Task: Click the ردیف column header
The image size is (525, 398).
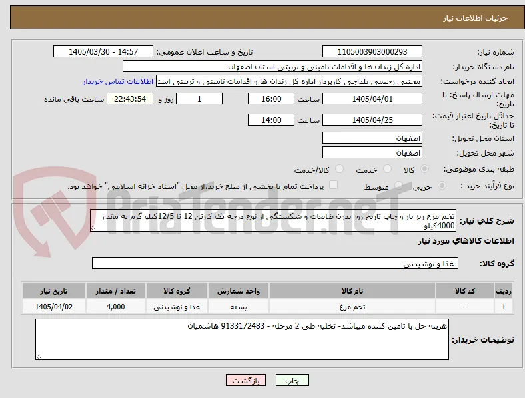Action: pos(504,291)
